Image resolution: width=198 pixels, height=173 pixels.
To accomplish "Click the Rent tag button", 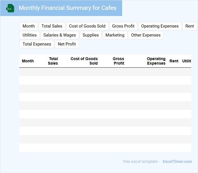I will (x=190, y=26).
